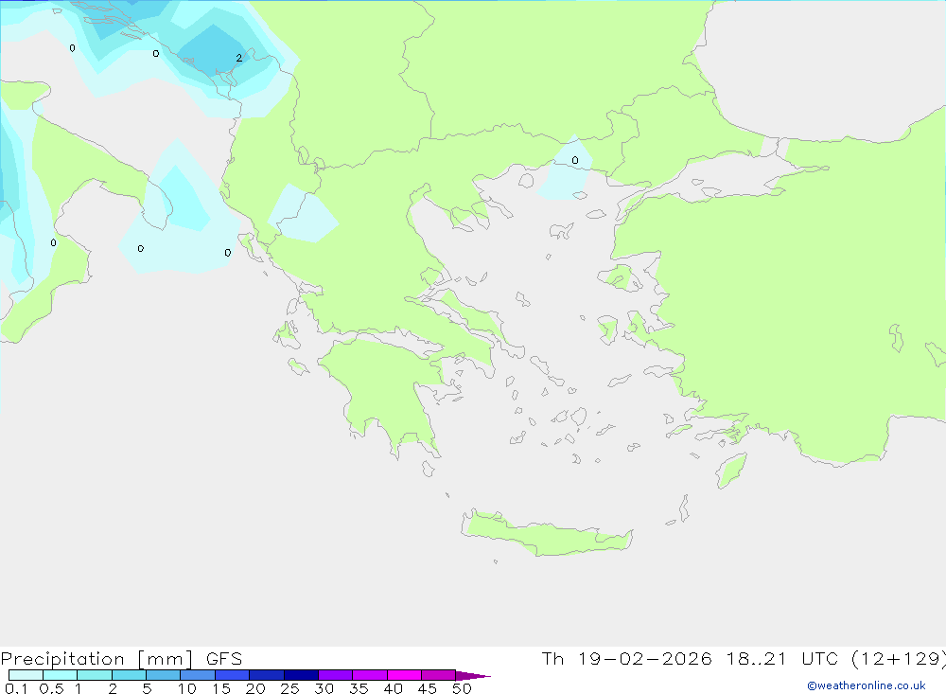This screenshot has height=694, width=946.
Task: Click the 'Th 19-02-2026' date text
Action: [x=626, y=658]
